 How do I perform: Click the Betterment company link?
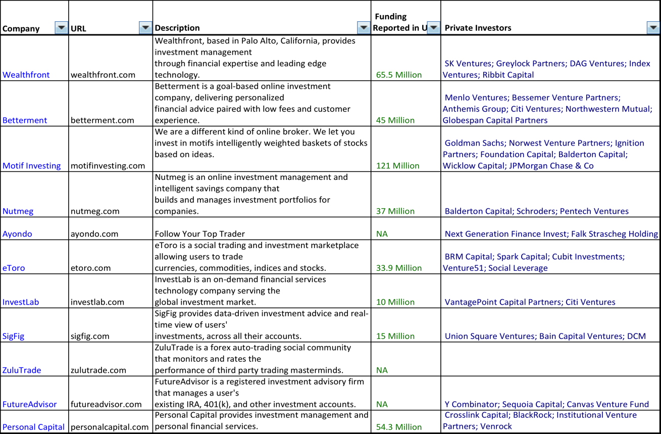pos(25,120)
